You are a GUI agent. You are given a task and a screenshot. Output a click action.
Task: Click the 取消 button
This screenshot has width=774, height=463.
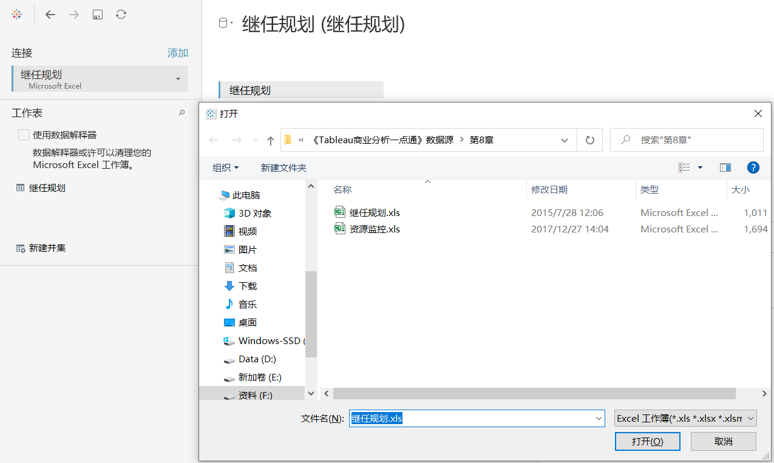[724, 441]
